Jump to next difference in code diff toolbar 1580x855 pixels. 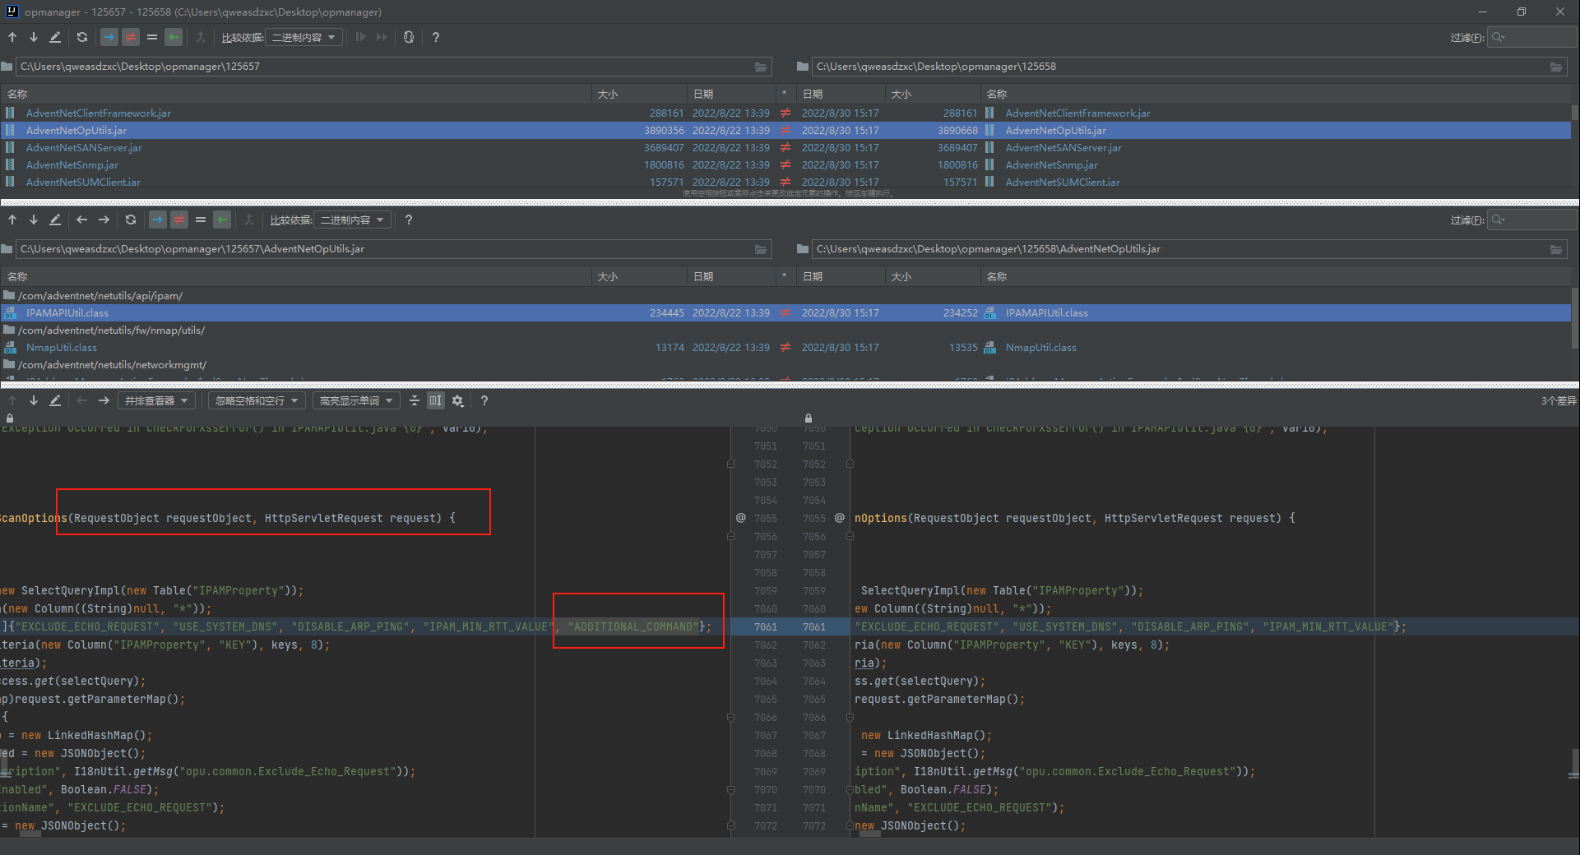click(34, 400)
